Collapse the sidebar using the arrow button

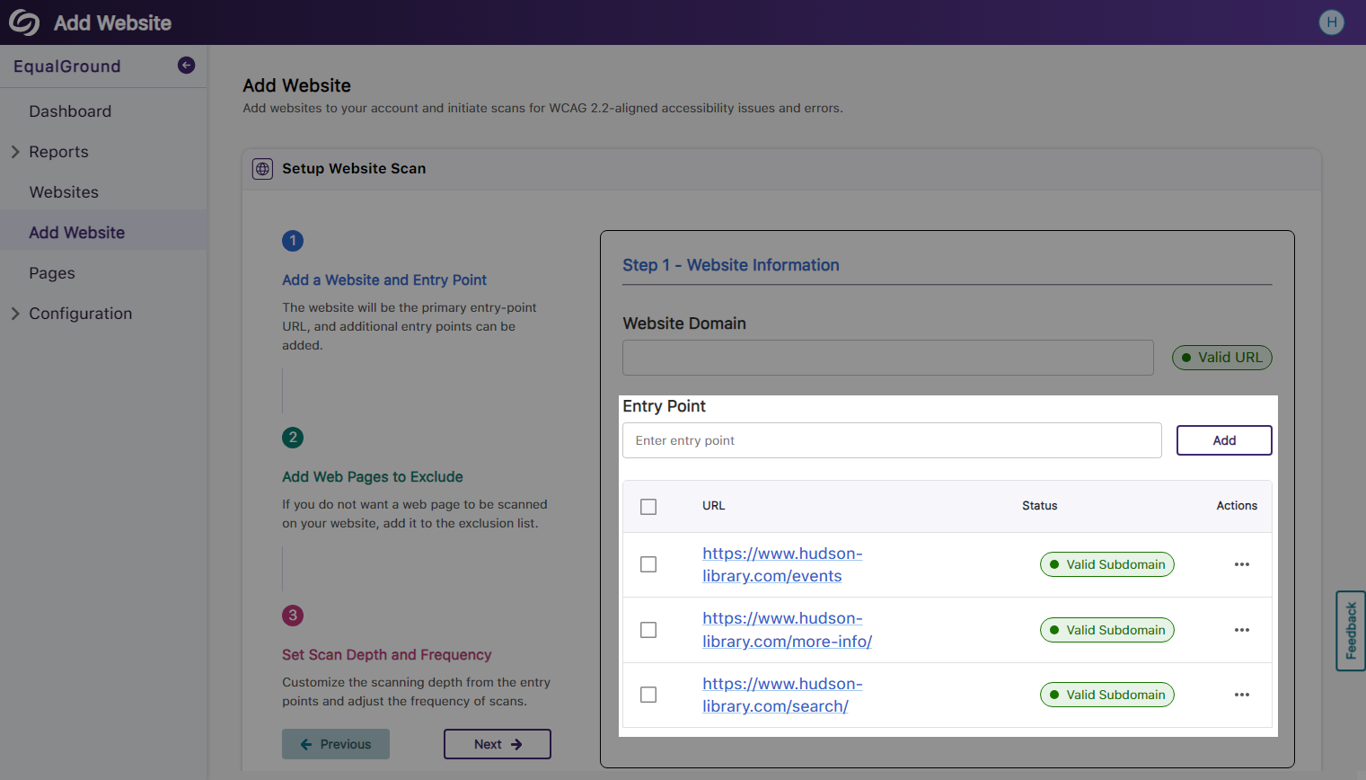pyautogui.click(x=186, y=65)
